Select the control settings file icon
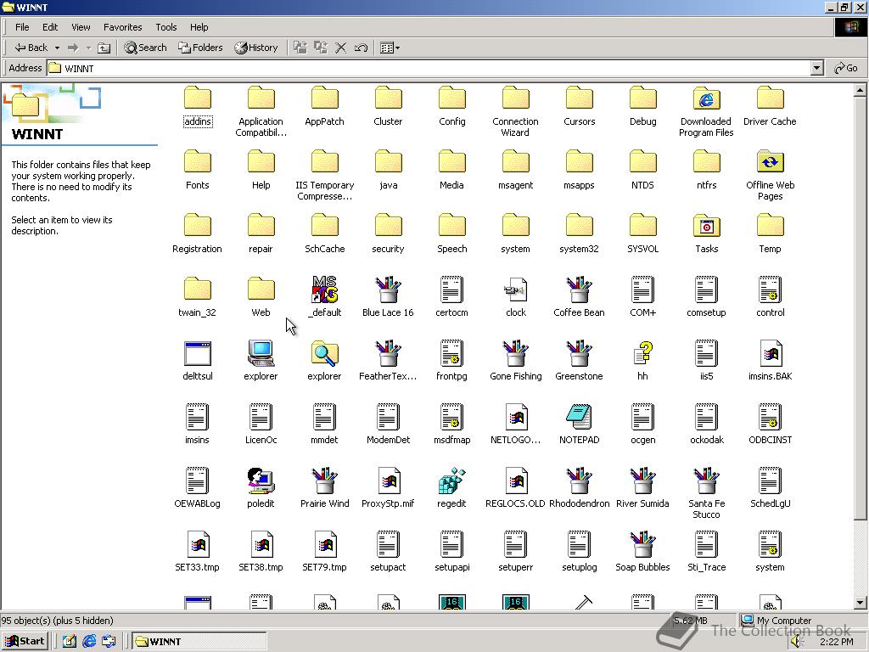 771,289
